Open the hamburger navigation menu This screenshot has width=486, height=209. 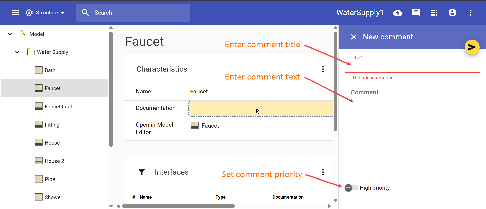[x=15, y=13]
